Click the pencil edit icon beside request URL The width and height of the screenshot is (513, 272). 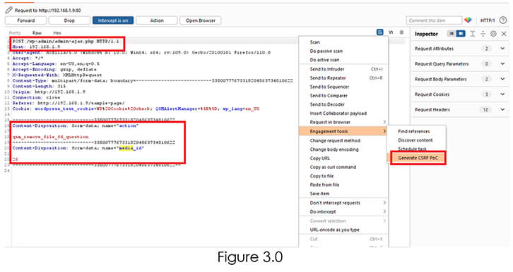coord(9,11)
